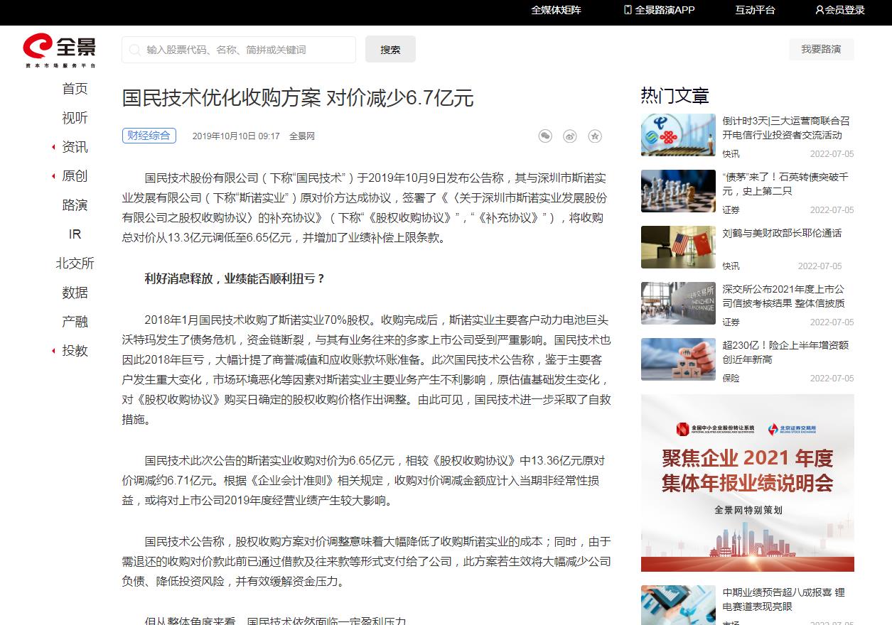This screenshot has height=625, width=892.
Task: Click subheading 利好消息释放，业绩能否顺利扭亏？
Action: pyautogui.click(x=235, y=278)
